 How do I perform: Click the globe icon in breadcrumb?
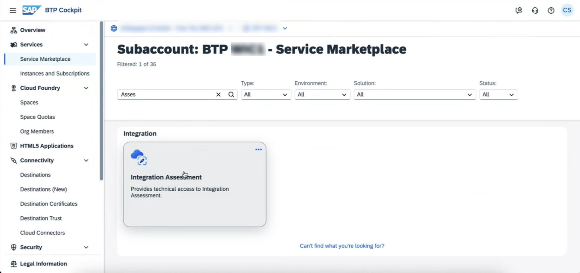pyautogui.click(x=114, y=28)
